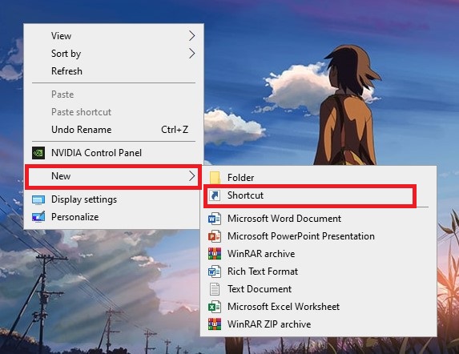Screen dimensions: 459x354
Task: Click the WinRAR ZIP archive icon
Action: (215, 324)
